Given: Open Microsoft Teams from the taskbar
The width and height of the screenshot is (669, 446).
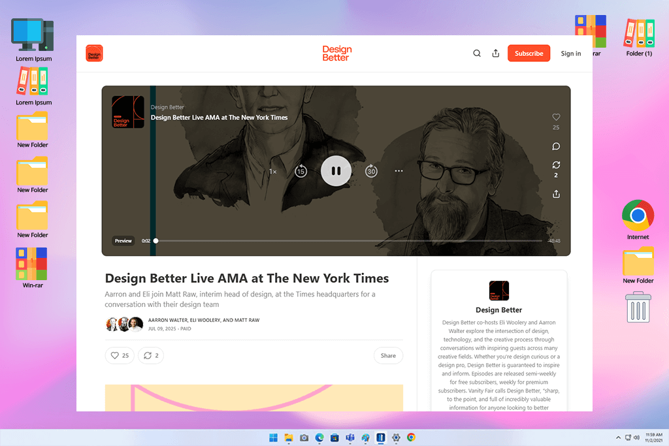Looking at the screenshot, I should coord(350,438).
